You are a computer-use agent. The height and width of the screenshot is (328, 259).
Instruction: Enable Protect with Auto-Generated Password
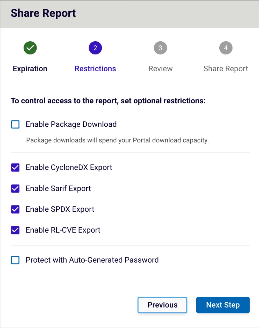coord(15,260)
